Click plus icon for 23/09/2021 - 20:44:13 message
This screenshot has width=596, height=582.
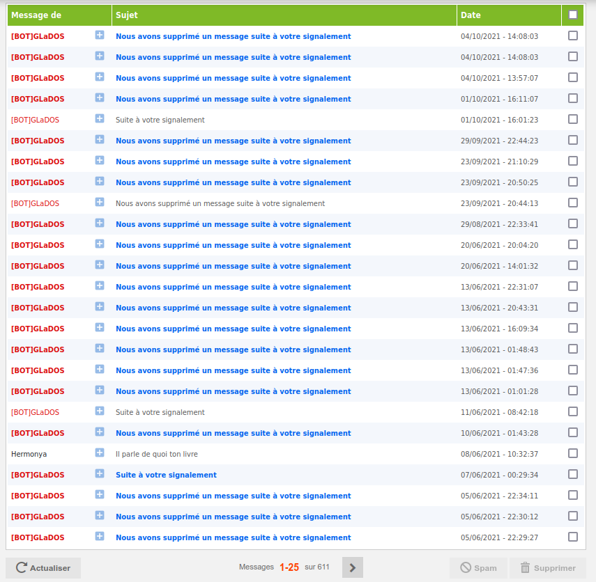click(x=100, y=203)
